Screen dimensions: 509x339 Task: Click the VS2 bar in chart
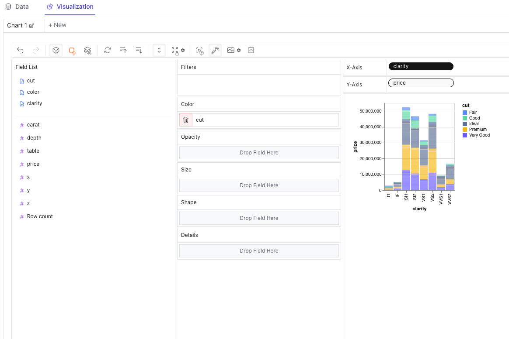(x=432, y=152)
